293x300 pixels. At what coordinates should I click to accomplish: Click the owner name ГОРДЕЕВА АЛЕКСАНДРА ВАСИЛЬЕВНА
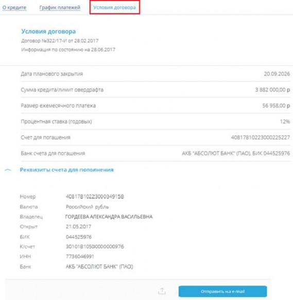[109, 217]
